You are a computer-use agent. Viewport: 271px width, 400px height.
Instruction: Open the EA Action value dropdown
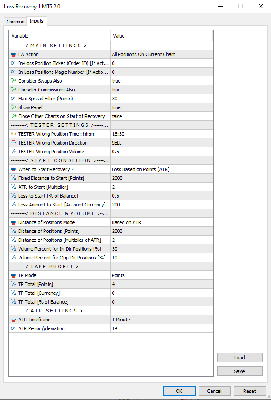click(161, 54)
